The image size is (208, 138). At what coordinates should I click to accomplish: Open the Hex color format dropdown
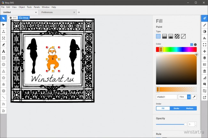[184, 97]
